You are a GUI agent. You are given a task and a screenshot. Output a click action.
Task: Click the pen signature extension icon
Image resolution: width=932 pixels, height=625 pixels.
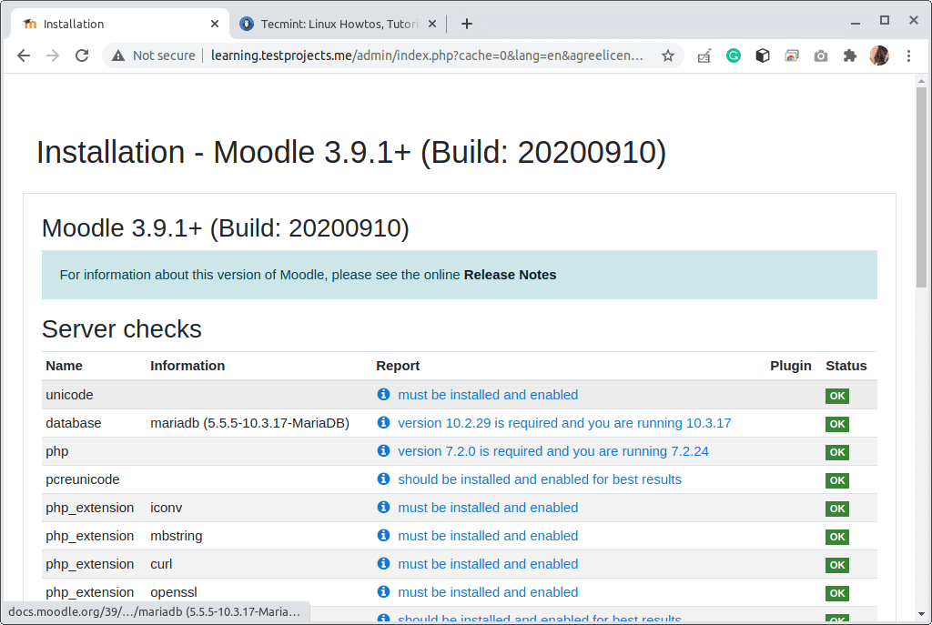pos(704,55)
